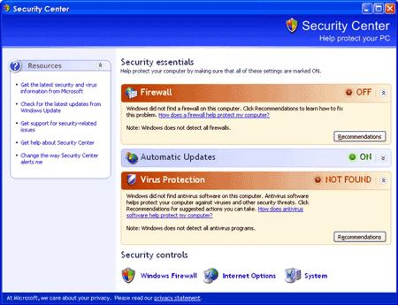Viewport: 398px width, 305px height.
Task: Click the Automatic Updates globe icon
Action: [132, 158]
